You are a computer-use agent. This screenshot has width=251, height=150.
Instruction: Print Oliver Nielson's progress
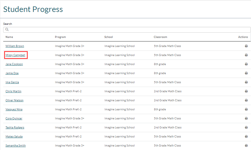tap(246, 100)
